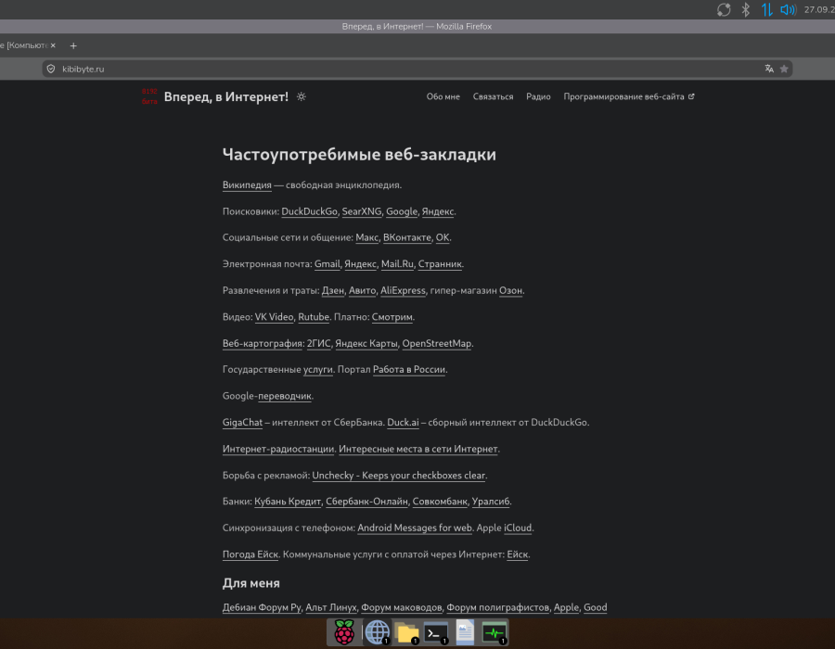Image resolution: width=835 pixels, height=649 pixels.
Task: Open the DuckDuckGo search link
Action: coord(309,211)
